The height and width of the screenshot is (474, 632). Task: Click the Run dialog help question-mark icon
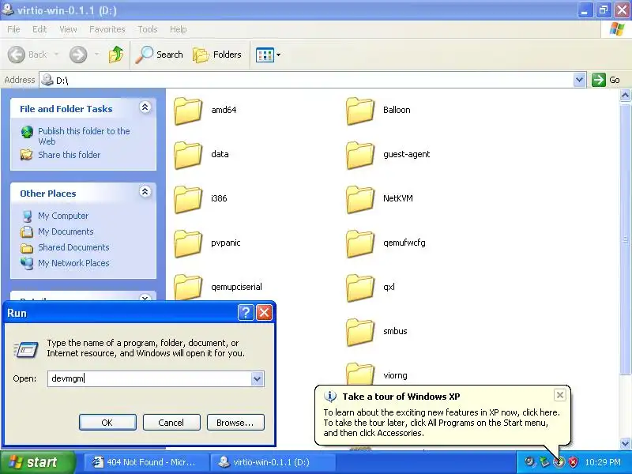point(246,312)
